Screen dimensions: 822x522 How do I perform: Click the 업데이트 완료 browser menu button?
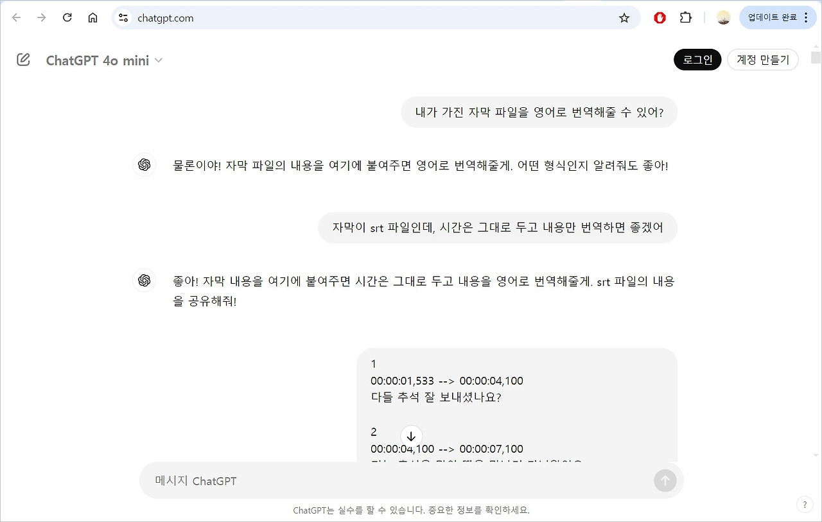[x=778, y=18]
